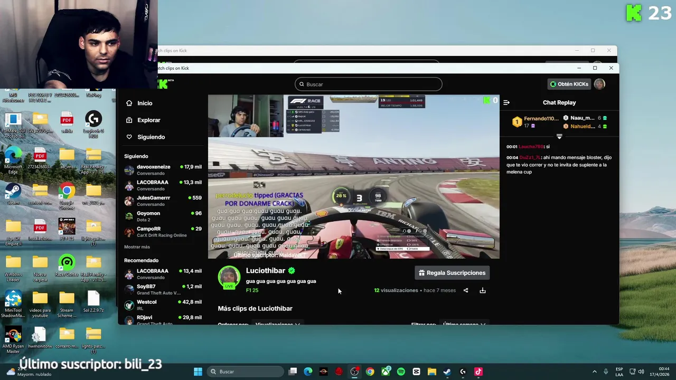Download the clip with download icon
Viewport: 676px width, 380px height.
483,290
